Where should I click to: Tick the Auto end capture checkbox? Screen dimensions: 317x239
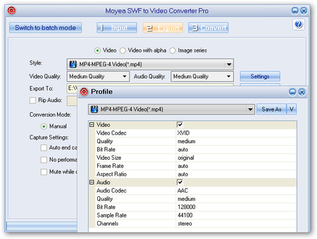pos(44,148)
